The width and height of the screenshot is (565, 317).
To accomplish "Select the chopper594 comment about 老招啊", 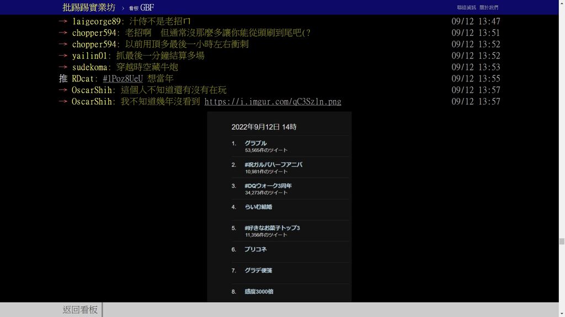I will point(217,33).
